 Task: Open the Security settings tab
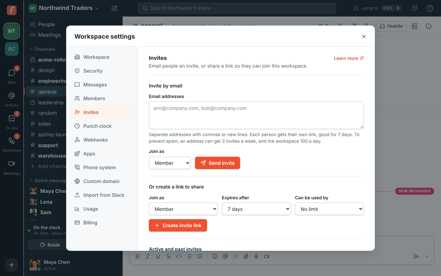[102, 71]
